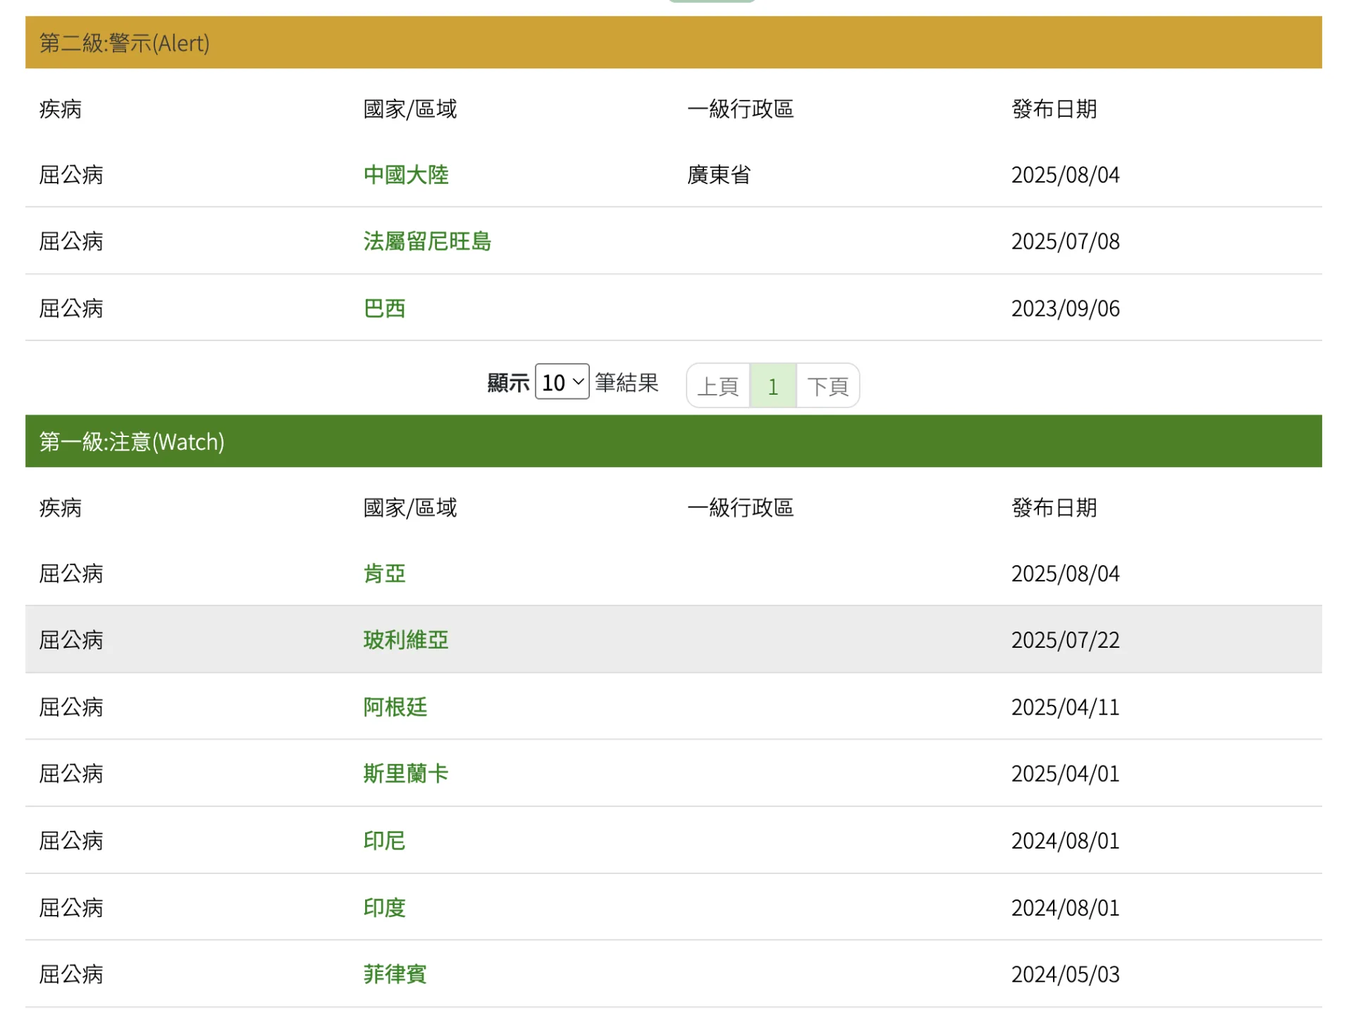Expand the results-per-page dropdown showing 10

[562, 383]
